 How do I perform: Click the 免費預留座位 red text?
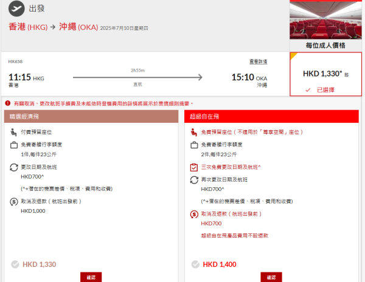pyautogui.click(x=252, y=132)
